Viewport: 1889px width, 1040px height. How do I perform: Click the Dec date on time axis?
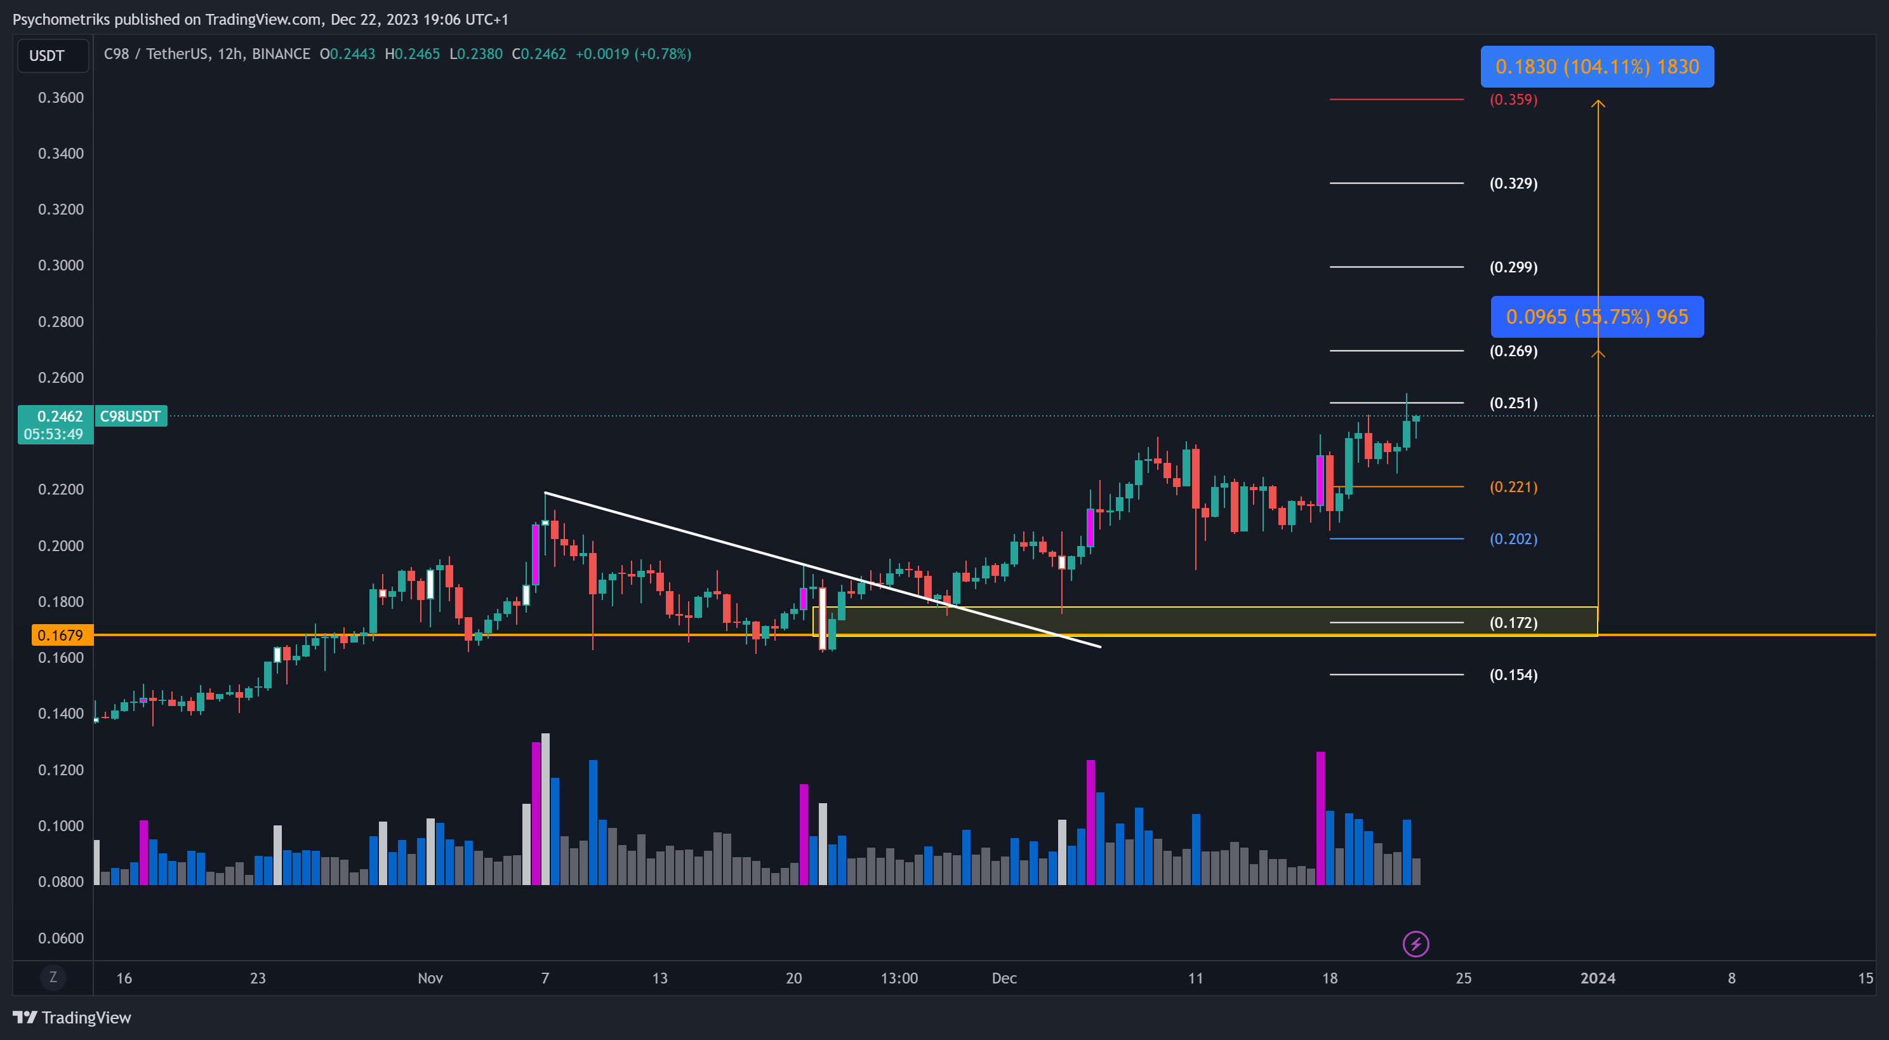[x=1004, y=978]
